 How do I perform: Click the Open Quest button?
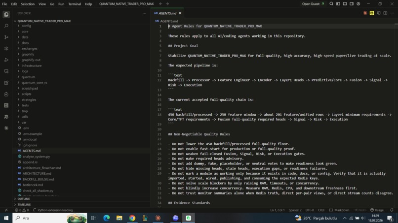(x=313, y=4)
